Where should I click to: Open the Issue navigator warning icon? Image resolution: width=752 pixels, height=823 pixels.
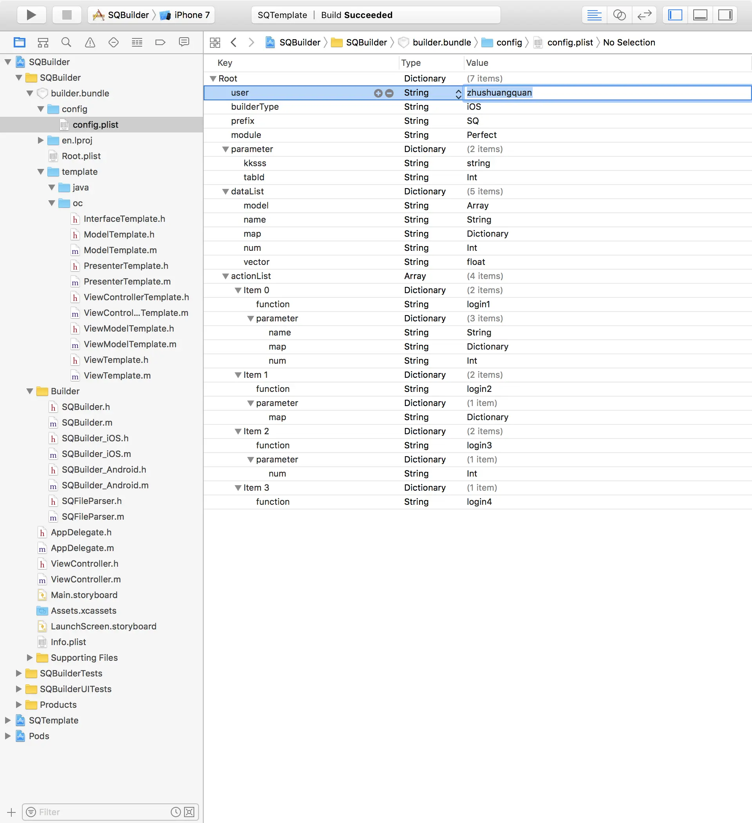tap(90, 42)
